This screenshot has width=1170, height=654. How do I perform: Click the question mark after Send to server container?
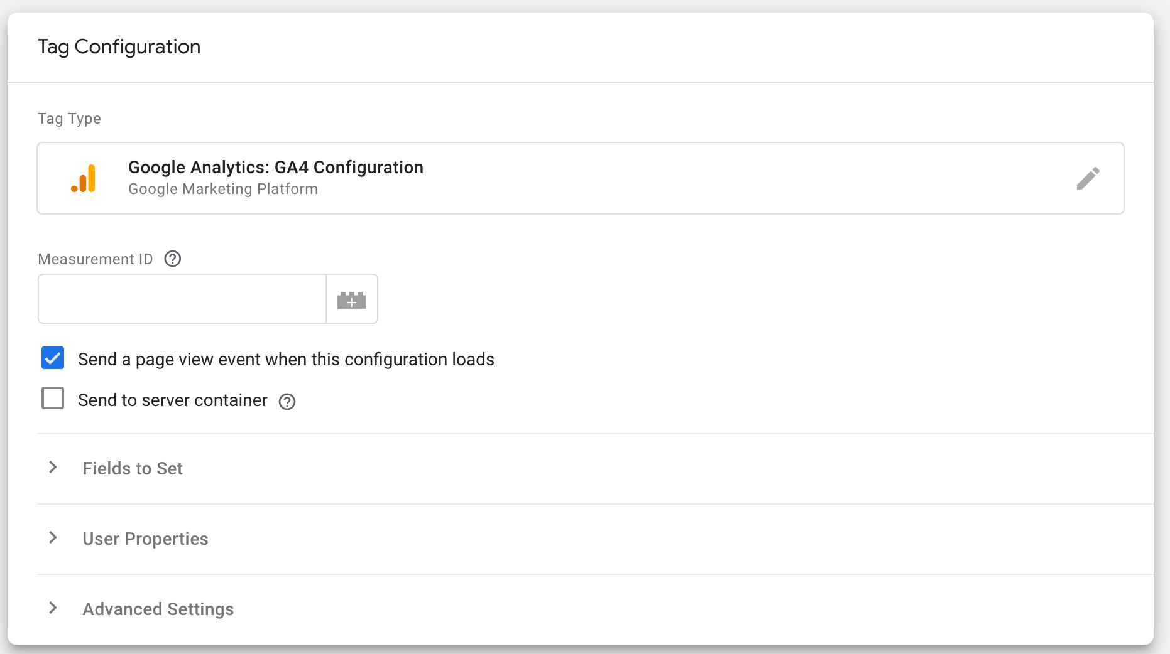[287, 402]
